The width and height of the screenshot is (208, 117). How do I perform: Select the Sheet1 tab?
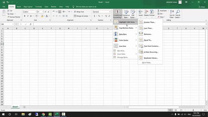(x=15, y=107)
